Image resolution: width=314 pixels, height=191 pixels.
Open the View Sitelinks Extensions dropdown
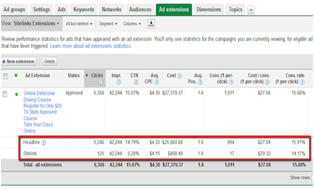coord(31,23)
